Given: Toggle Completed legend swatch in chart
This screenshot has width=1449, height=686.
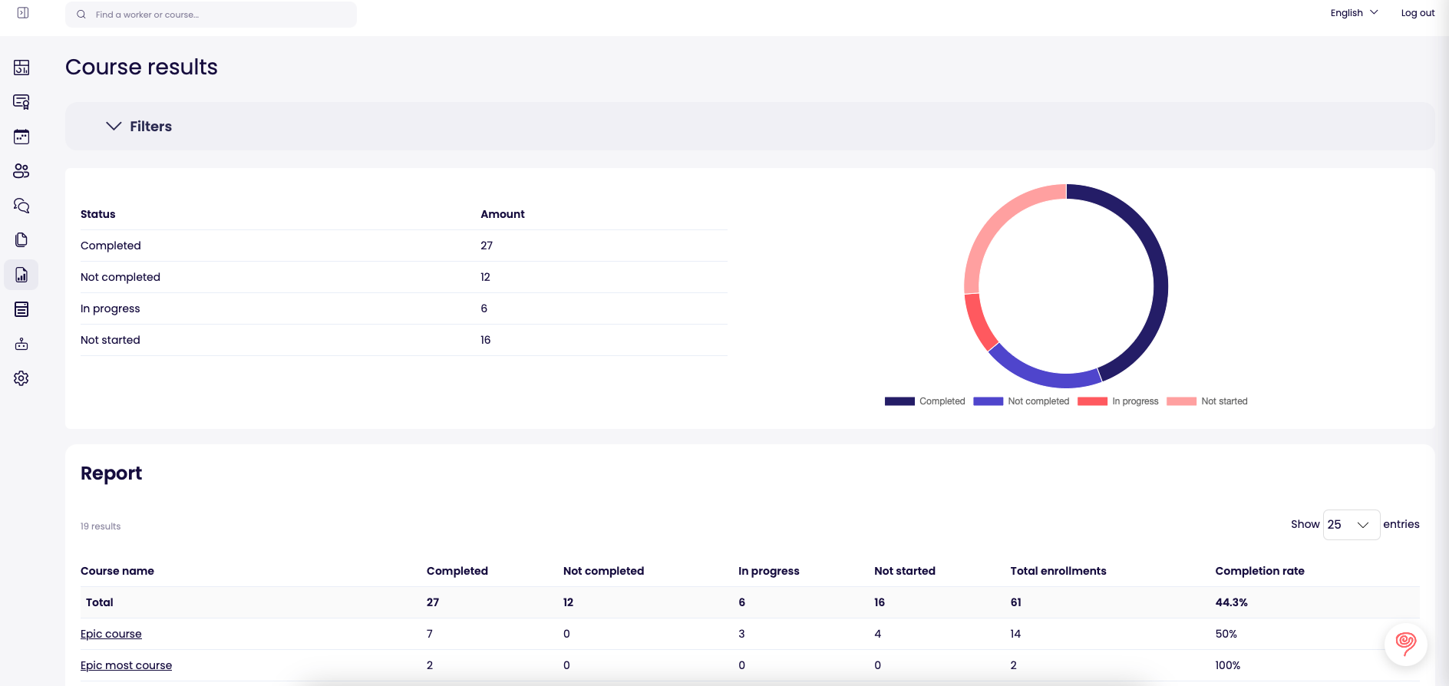Looking at the screenshot, I should [x=899, y=401].
